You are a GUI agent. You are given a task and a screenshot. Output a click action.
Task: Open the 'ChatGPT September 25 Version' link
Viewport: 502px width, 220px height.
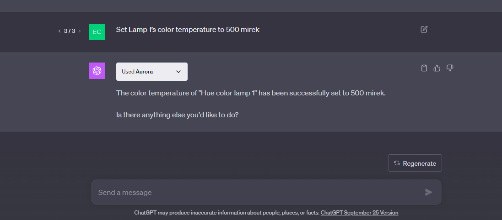(x=359, y=213)
